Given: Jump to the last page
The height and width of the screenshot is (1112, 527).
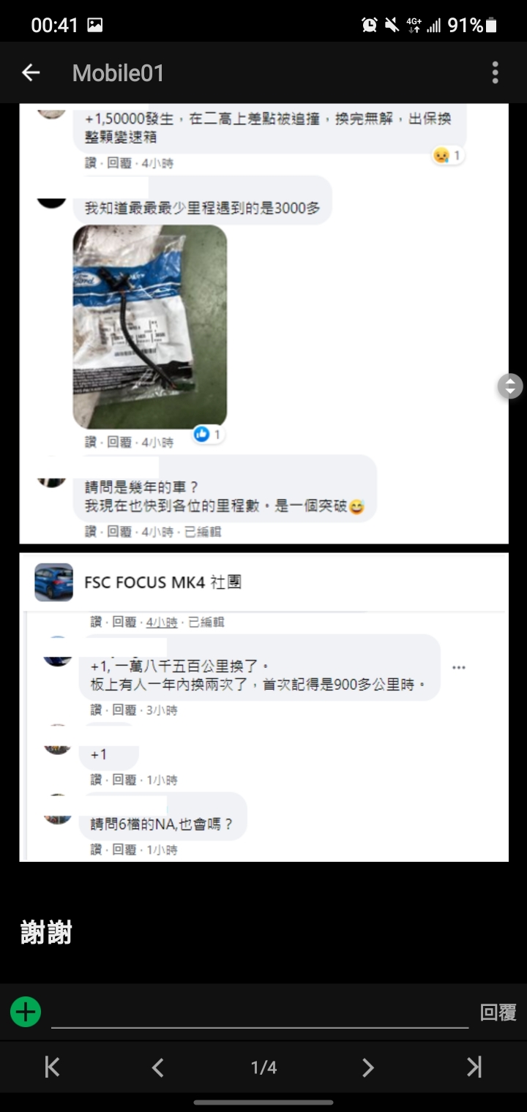Looking at the screenshot, I should point(474,1067).
